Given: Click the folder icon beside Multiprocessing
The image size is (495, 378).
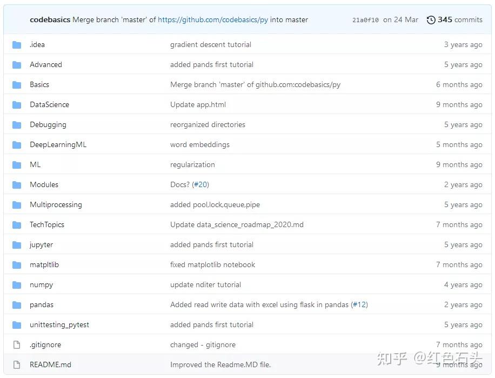Looking at the screenshot, I should [x=17, y=205].
